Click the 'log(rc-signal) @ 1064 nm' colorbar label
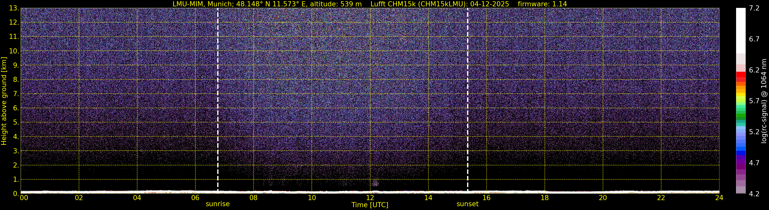 pos(764,101)
